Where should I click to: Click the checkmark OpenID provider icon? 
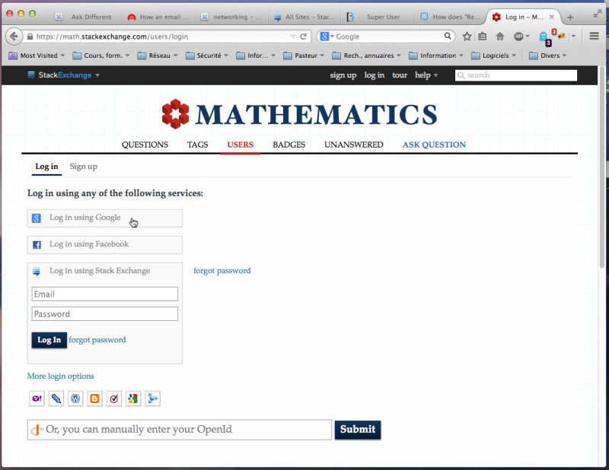(113, 399)
